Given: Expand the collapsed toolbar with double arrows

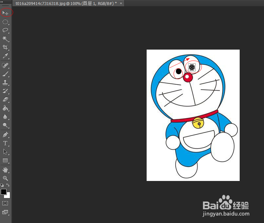Looking at the screenshot, I should 2,2.
